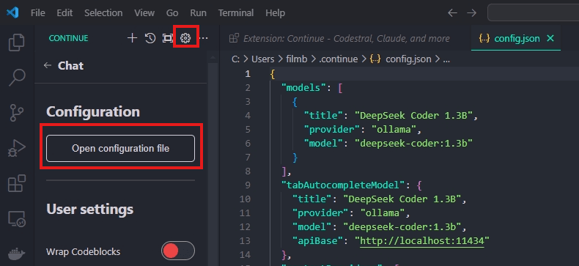Open Continue panel more actions ellipsis
The width and height of the screenshot is (579, 266).
point(204,38)
